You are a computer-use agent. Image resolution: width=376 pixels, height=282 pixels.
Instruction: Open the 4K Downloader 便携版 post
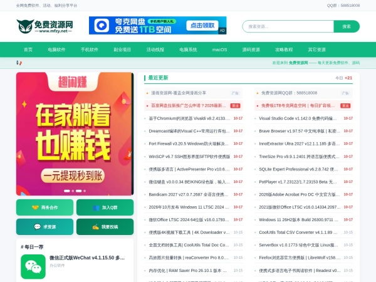tap(189, 232)
